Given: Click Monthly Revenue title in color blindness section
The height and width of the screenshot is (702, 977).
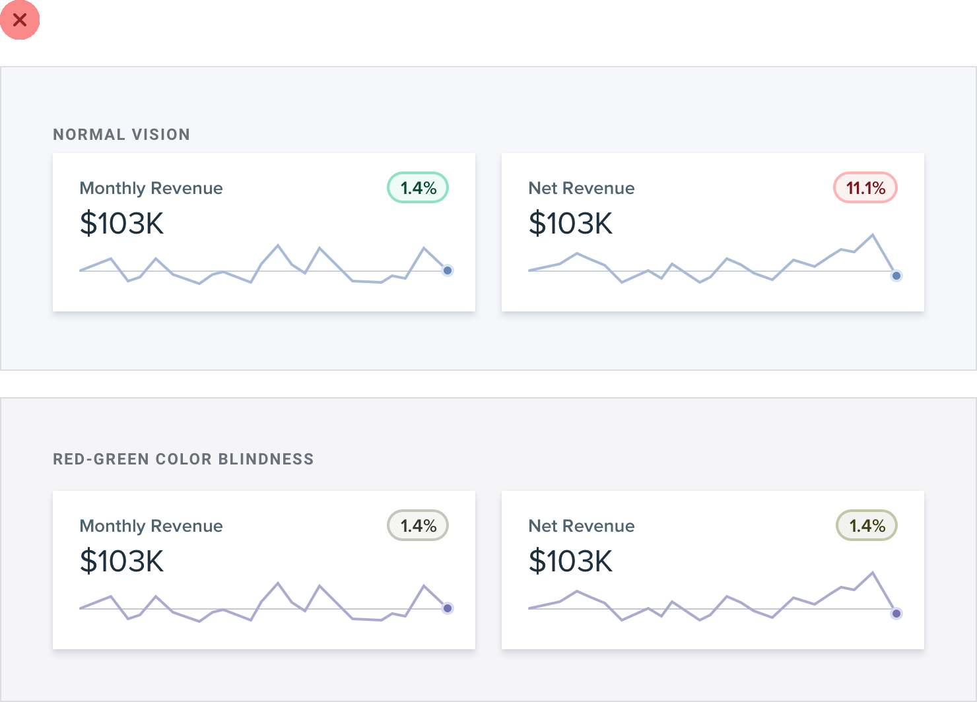Looking at the screenshot, I should coord(151,526).
